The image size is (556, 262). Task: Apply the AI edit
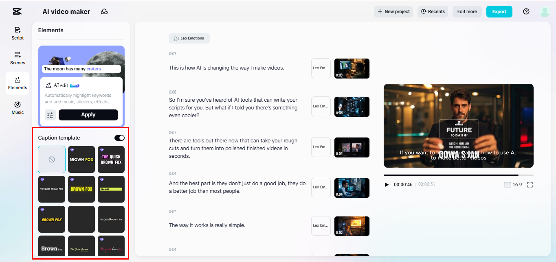[x=88, y=115]
